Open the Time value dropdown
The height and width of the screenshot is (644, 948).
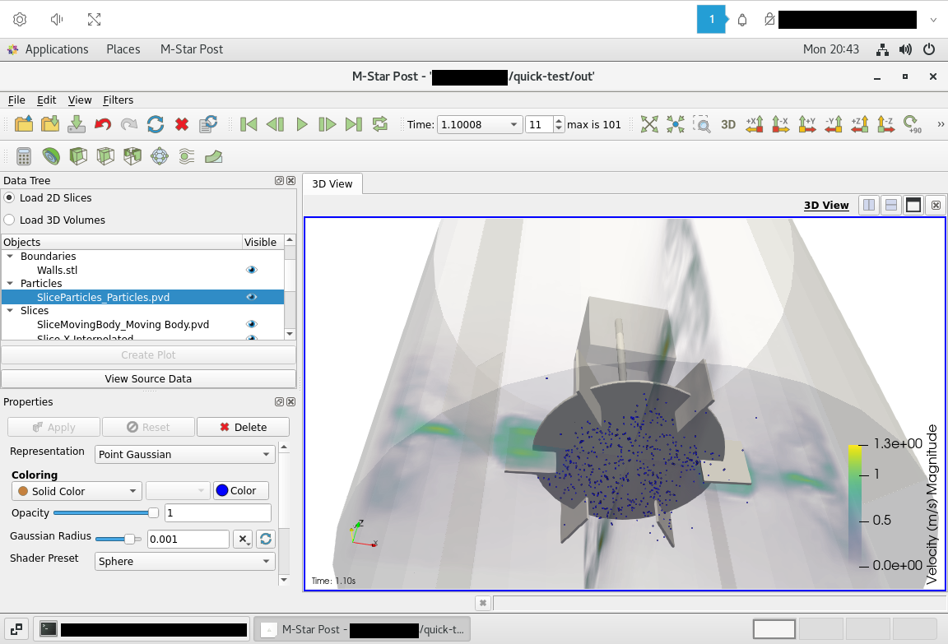[x=513, y=124]
